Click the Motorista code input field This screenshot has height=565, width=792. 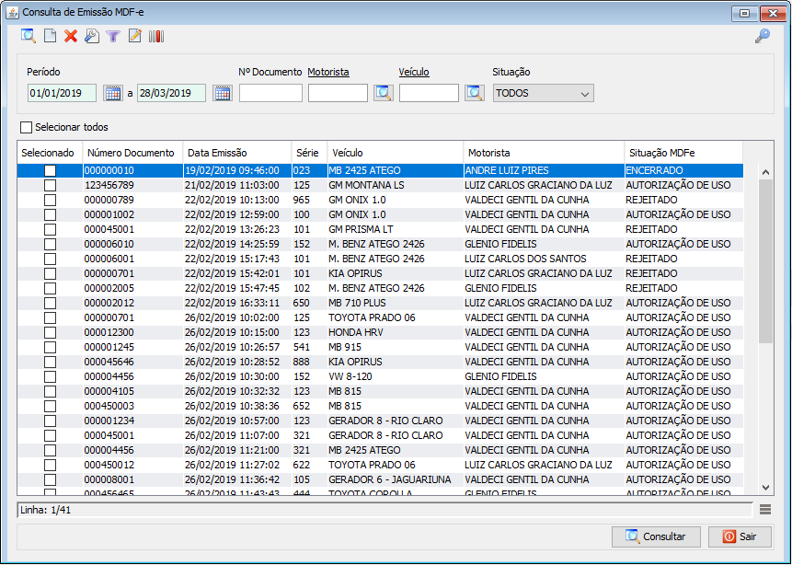pyautogui.click(x=338, y=93)
